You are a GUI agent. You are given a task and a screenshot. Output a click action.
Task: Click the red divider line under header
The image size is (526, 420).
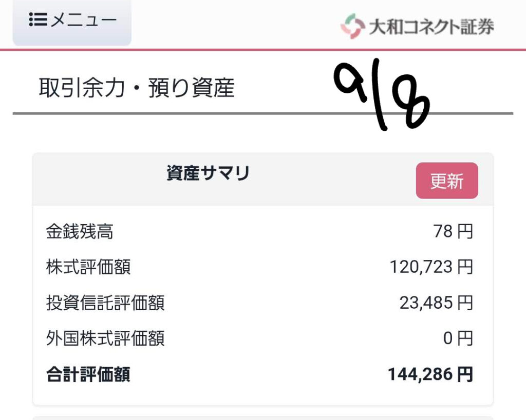click(x=263, y=50)
